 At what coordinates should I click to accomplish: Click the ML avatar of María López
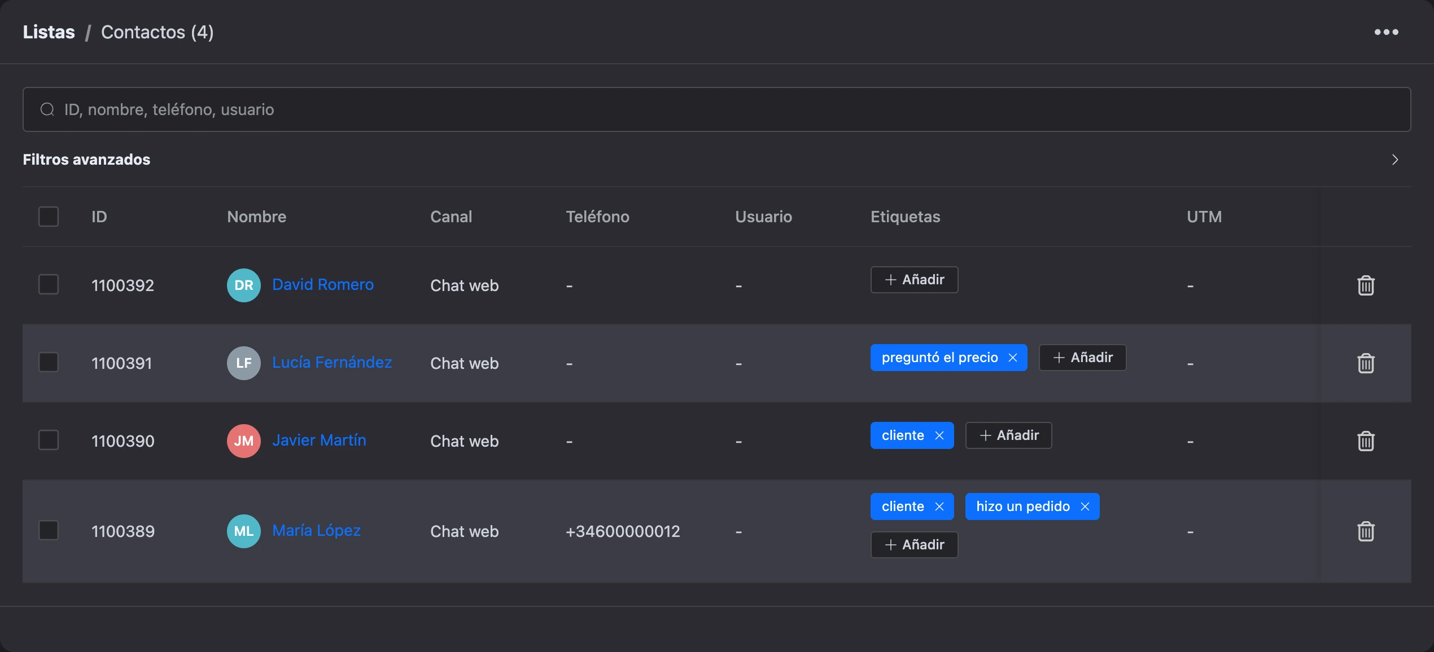(244, 531)
